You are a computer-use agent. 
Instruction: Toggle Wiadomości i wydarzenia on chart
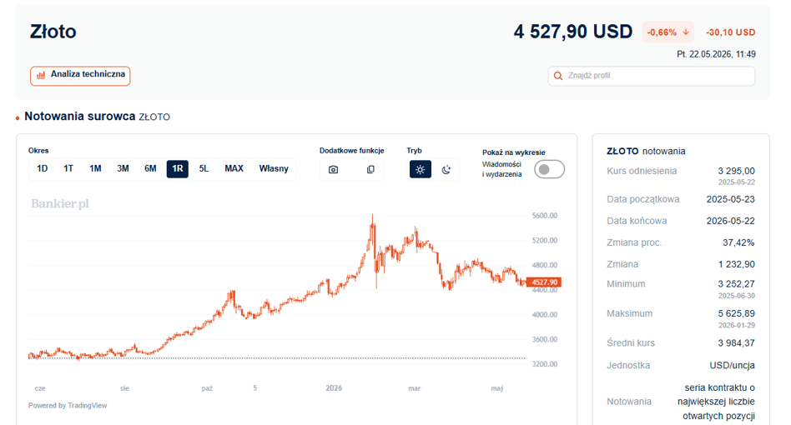tap(549, 170)
